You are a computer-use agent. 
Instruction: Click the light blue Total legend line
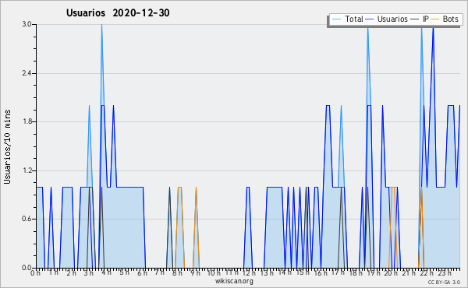pyautogui.click(x=336, y=19)
